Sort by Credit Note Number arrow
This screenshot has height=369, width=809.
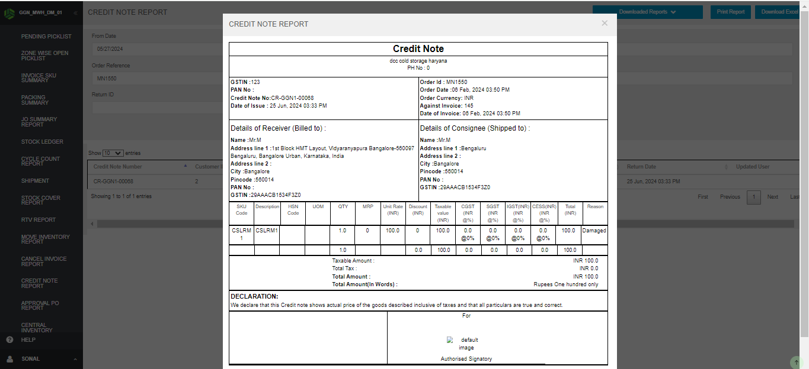tap(186, 167)
